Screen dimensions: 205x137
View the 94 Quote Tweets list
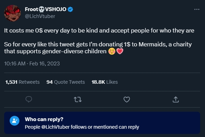click(x=66, y=82)
